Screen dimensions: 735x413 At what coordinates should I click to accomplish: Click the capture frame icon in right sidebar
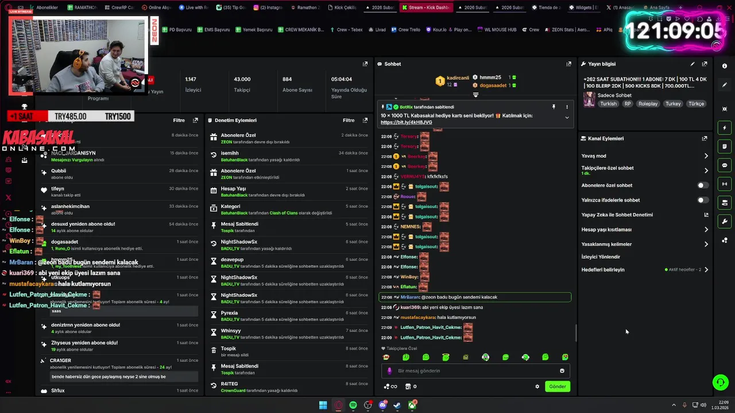[725, 109]
